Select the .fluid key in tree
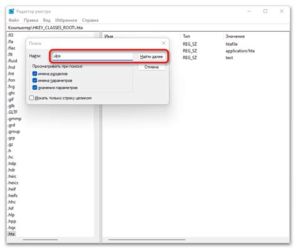296x249 pixels. pos(12,61)
